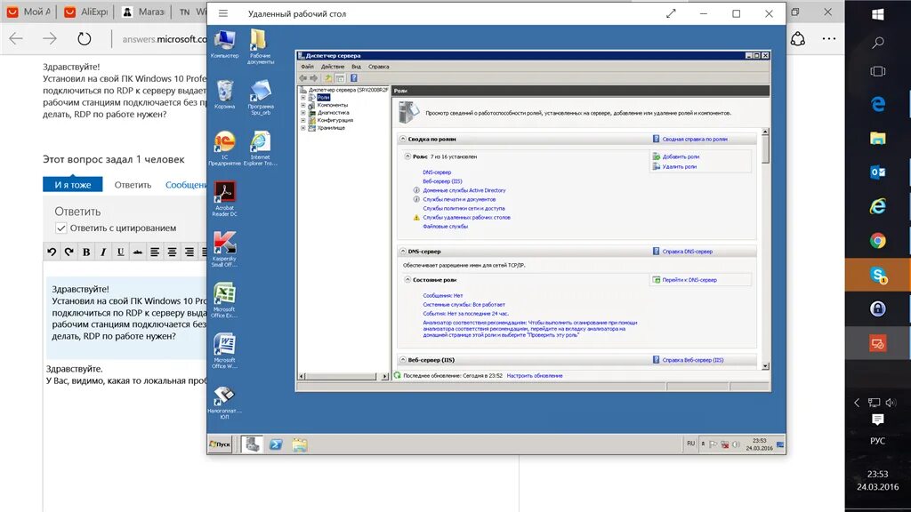Click the PowerShell icon in remote taskbar
911x512 pixels.
(276, 444)
